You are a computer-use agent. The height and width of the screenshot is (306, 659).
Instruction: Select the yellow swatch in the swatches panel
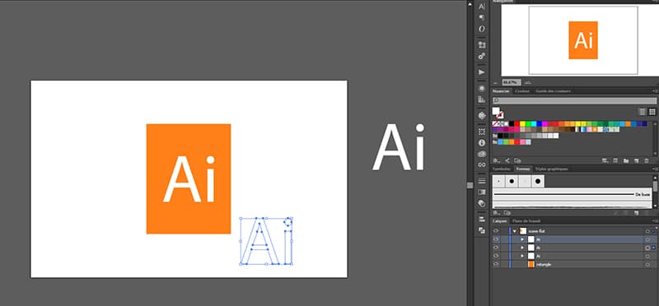pyautogui.click(x=522, y=124)
